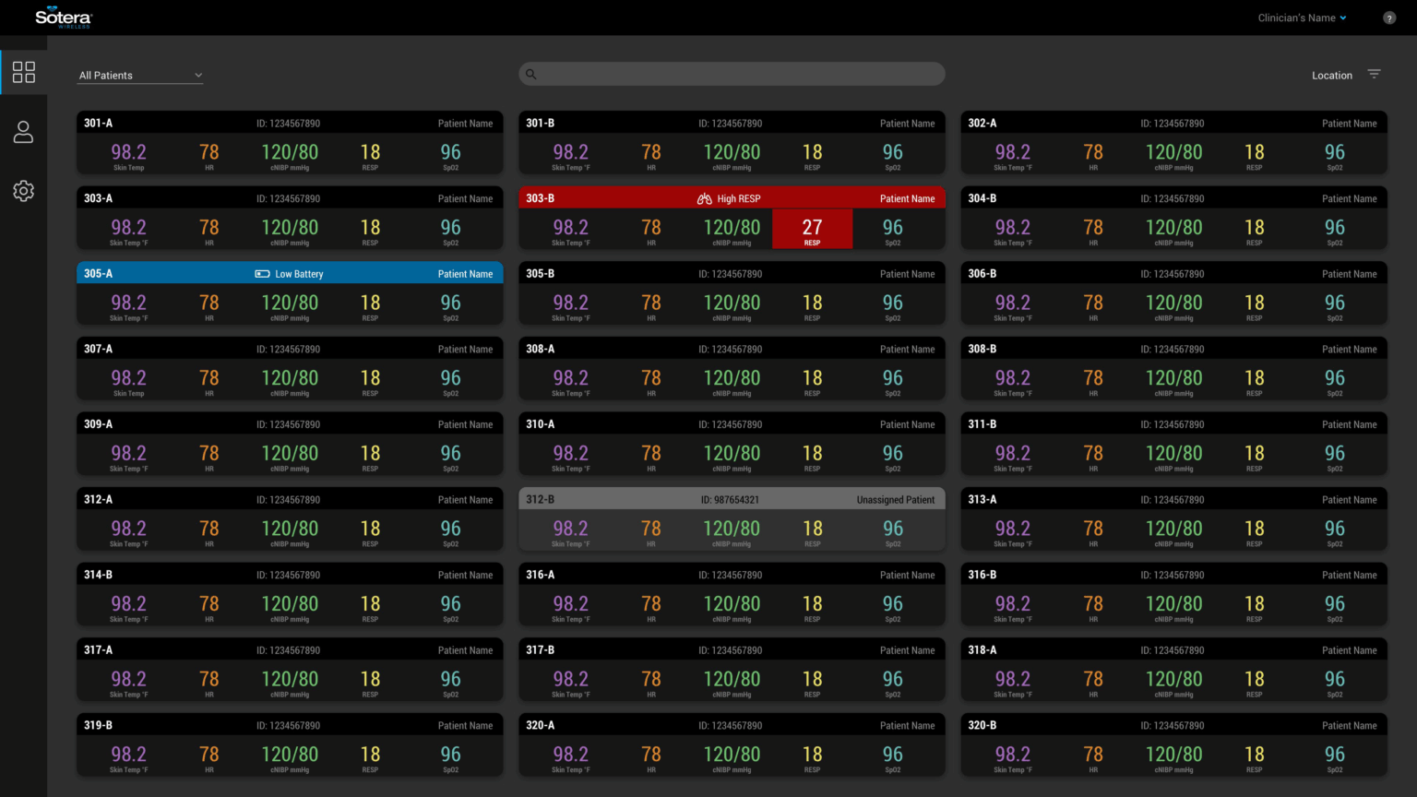Viewport: 1417px width, 797px height.
Task: Open patient card for bed 320-B
Action: [1173, 745]
